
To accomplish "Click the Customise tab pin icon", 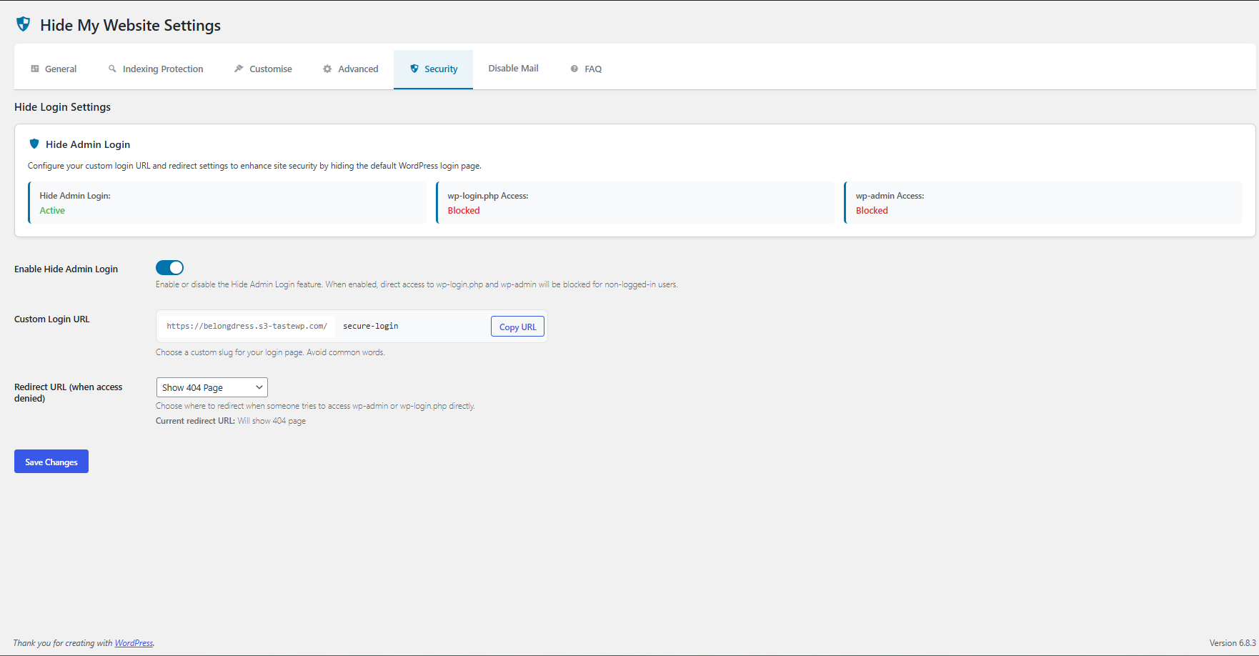I will (x=239, y=69).
